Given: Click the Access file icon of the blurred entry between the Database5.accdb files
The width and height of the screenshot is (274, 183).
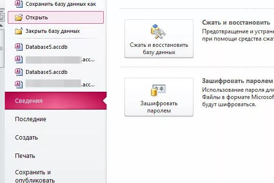Looking at the screenshot, I should pyautogui.click(x=19, y=59).
